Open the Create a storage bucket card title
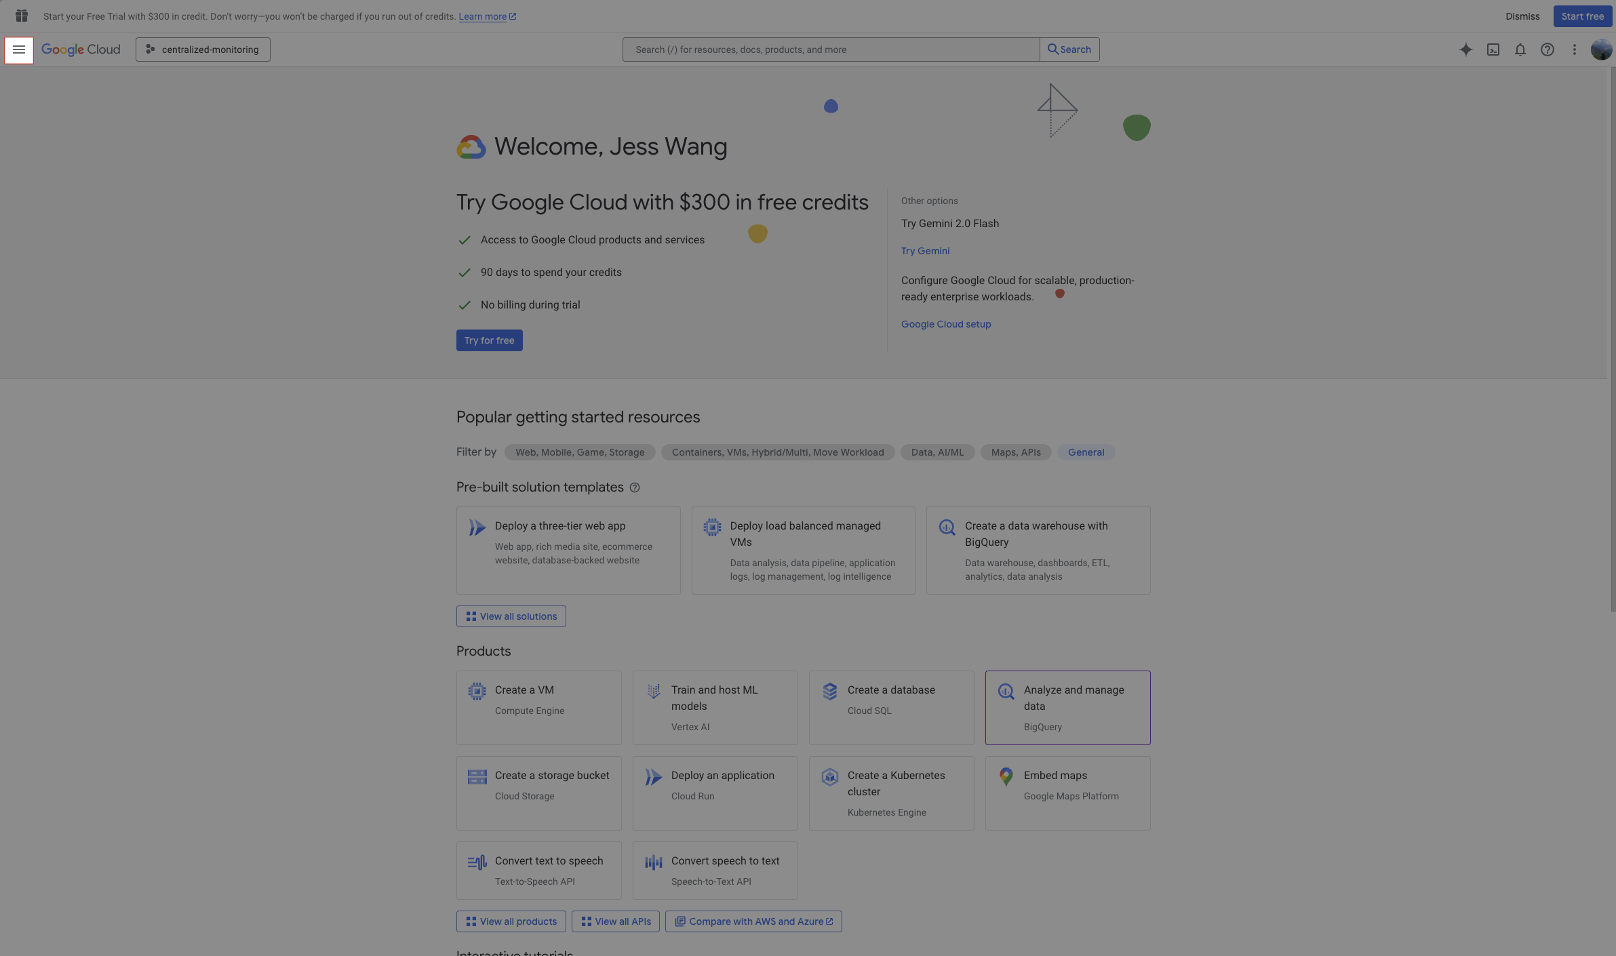 [x=552, y=776]
